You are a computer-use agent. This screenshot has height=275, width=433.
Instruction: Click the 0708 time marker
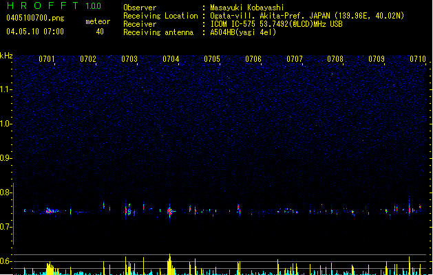[x=335, y=59]
